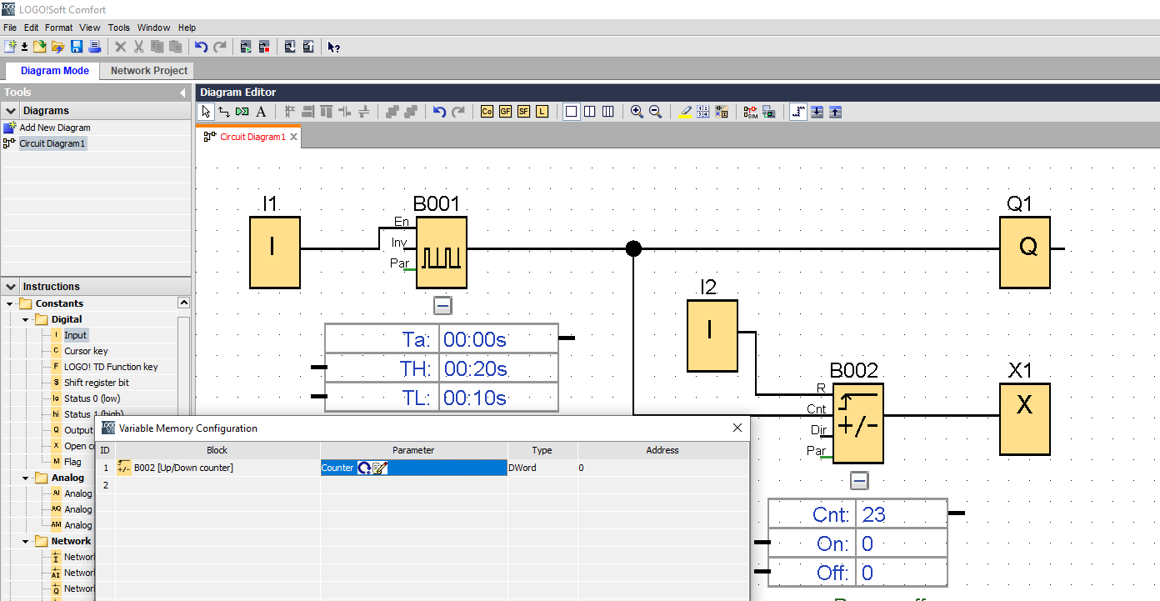Image resolution: width=1160 pixels, height=601 pixels.
Task: Click the SF special functions icon
Action: 524,112
